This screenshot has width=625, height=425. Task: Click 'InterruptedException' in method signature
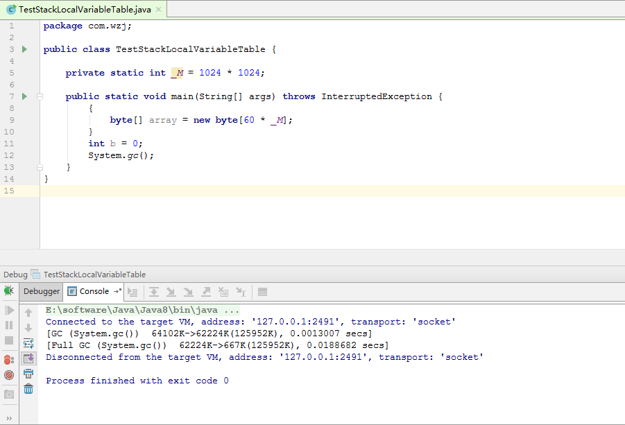click(x=377, y=96)
